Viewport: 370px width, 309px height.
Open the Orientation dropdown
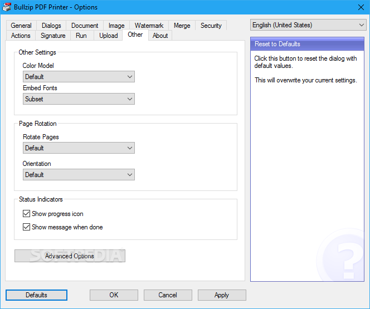pos(79,175)
